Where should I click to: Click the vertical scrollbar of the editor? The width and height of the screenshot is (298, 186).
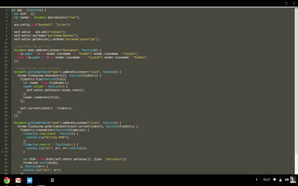point(296,81)
